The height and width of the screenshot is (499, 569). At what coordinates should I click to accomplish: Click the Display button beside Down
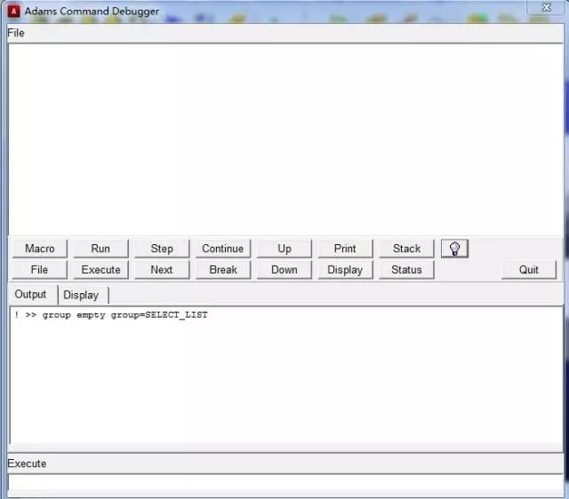point(345,270)
